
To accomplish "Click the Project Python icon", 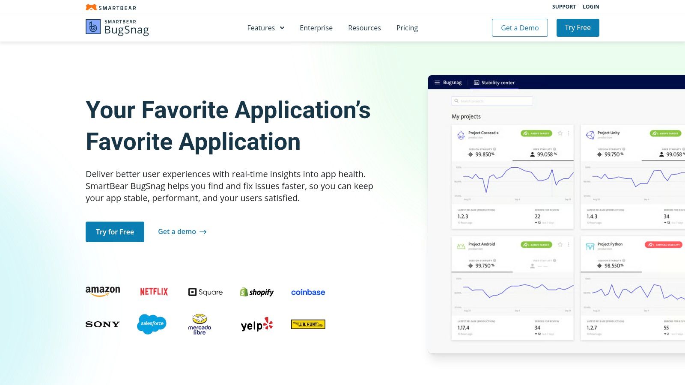I will [590, 246].
